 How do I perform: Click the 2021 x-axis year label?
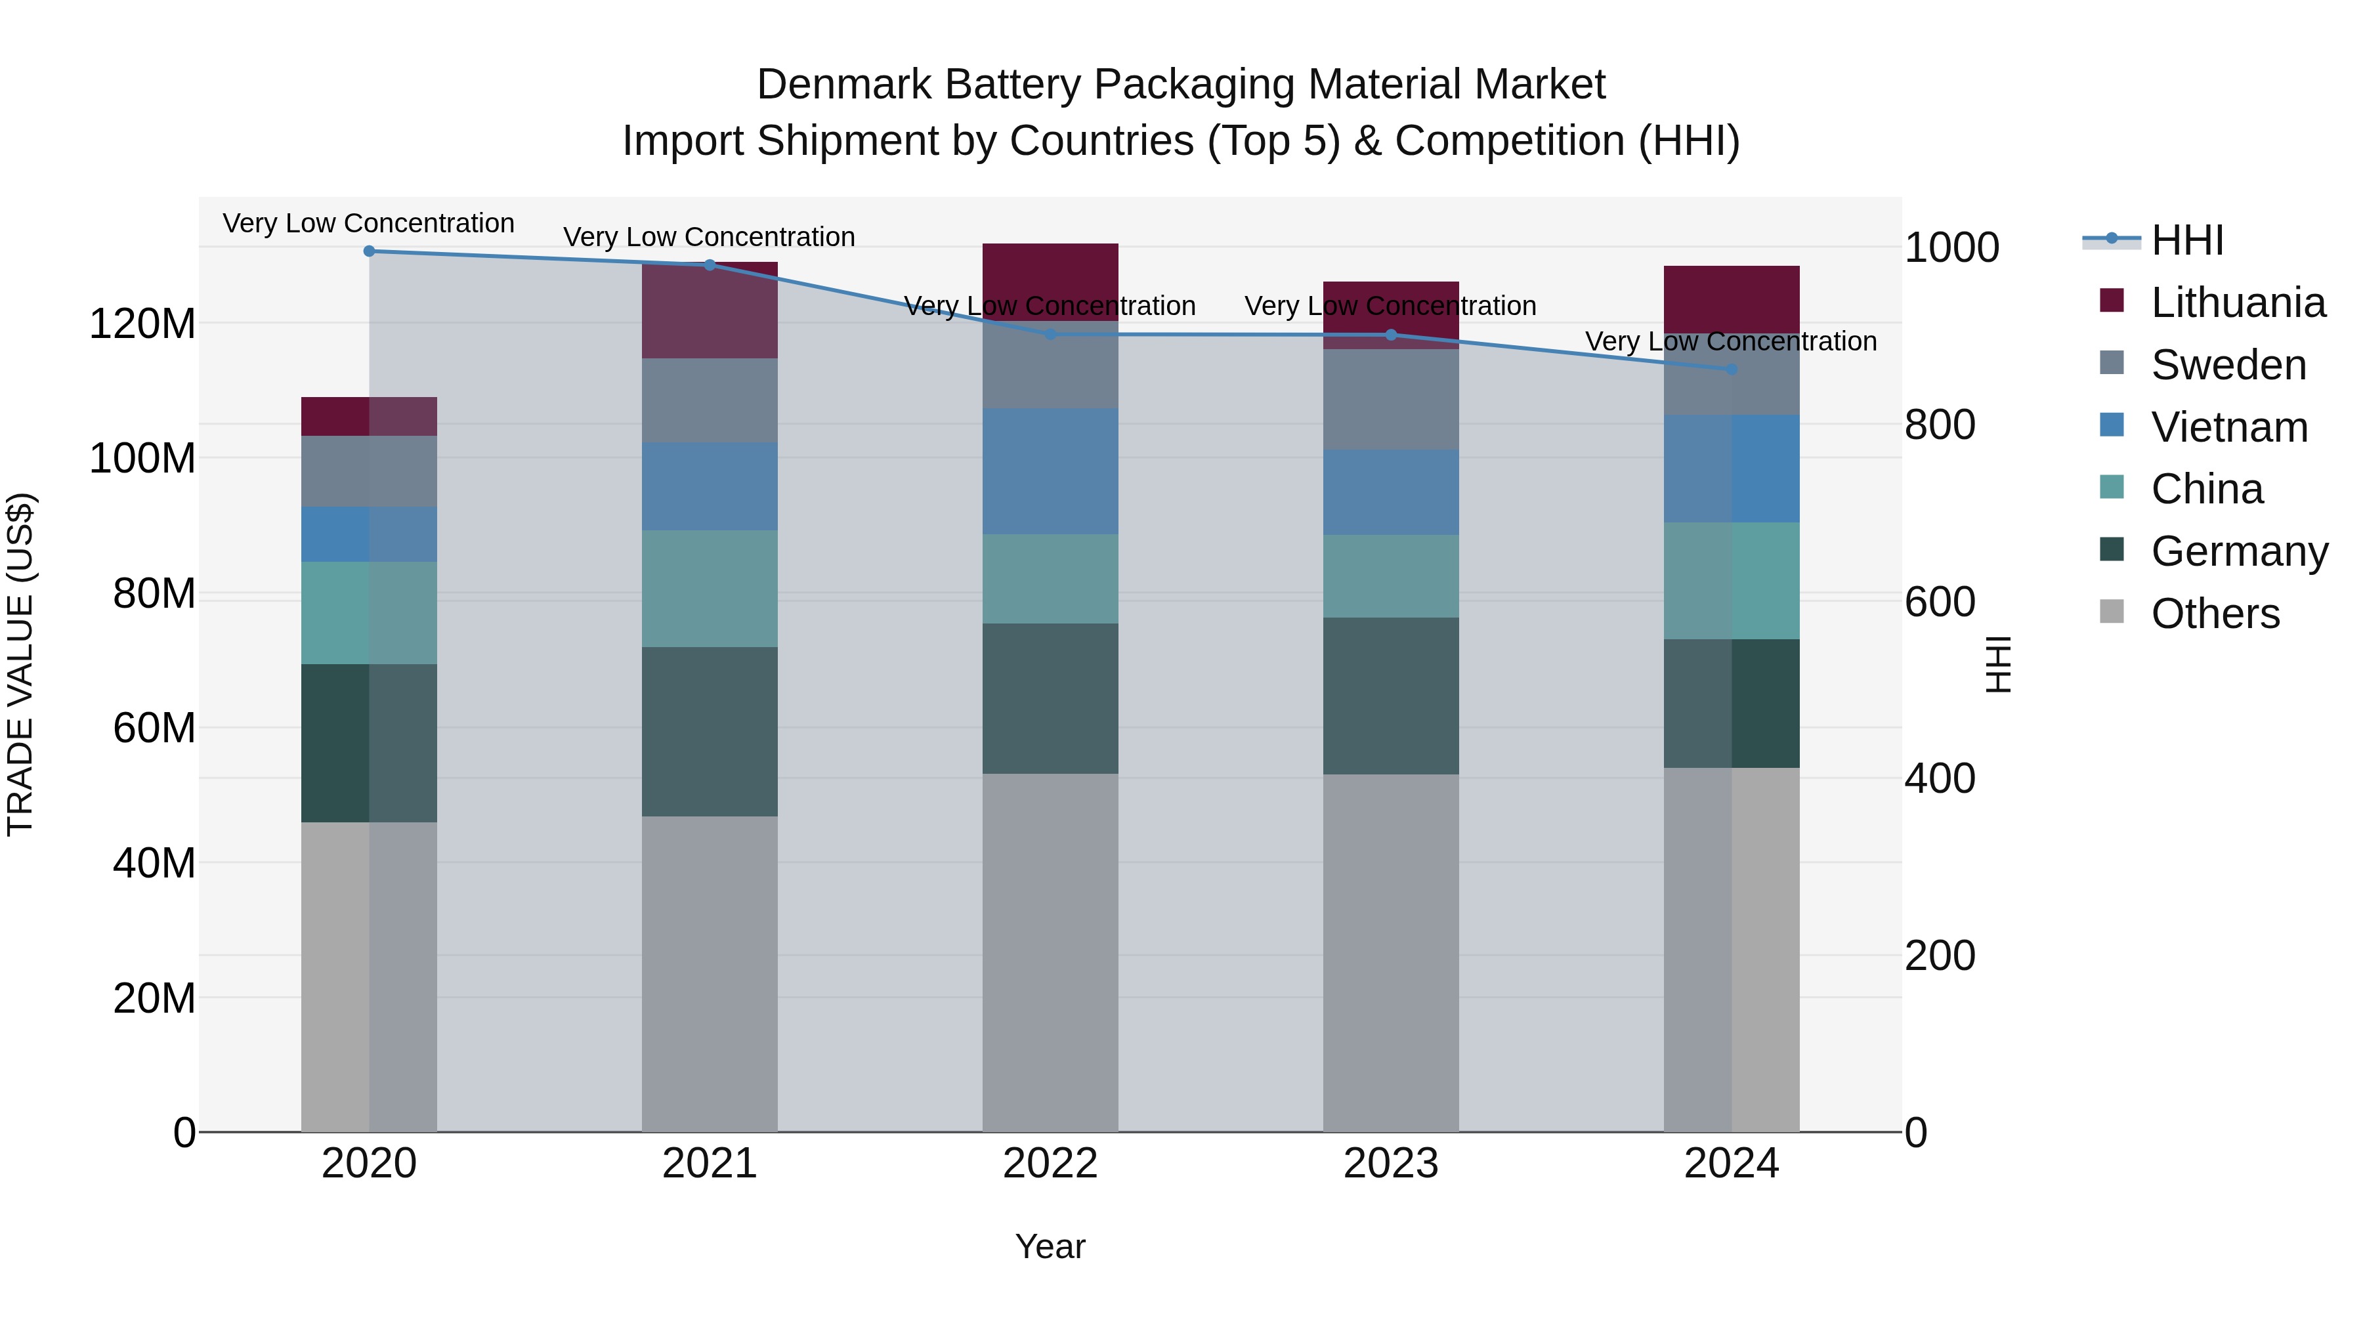point(709,1164)
